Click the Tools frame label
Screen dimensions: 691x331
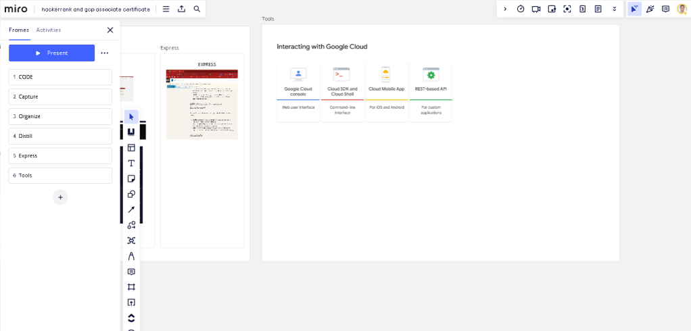point(268,19)
